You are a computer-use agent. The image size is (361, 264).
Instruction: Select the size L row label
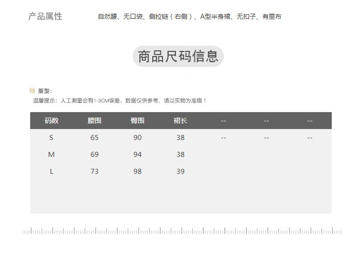(x=52, y=172)
